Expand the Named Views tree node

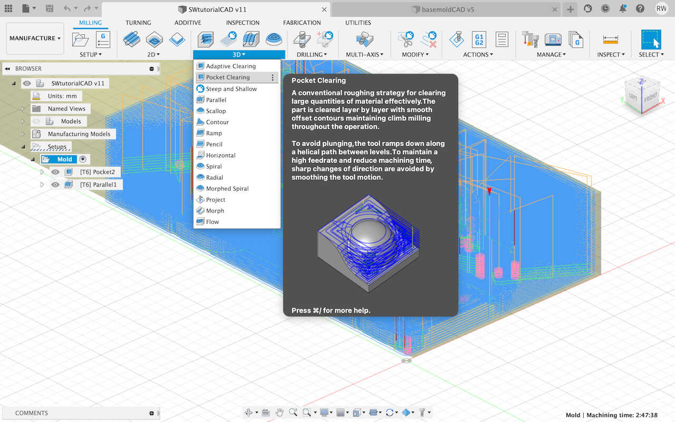(23, 109)
